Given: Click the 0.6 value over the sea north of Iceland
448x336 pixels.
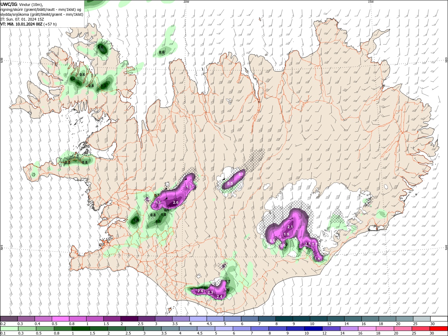Looking at the screenshot, I should click(x=162, y=52).
